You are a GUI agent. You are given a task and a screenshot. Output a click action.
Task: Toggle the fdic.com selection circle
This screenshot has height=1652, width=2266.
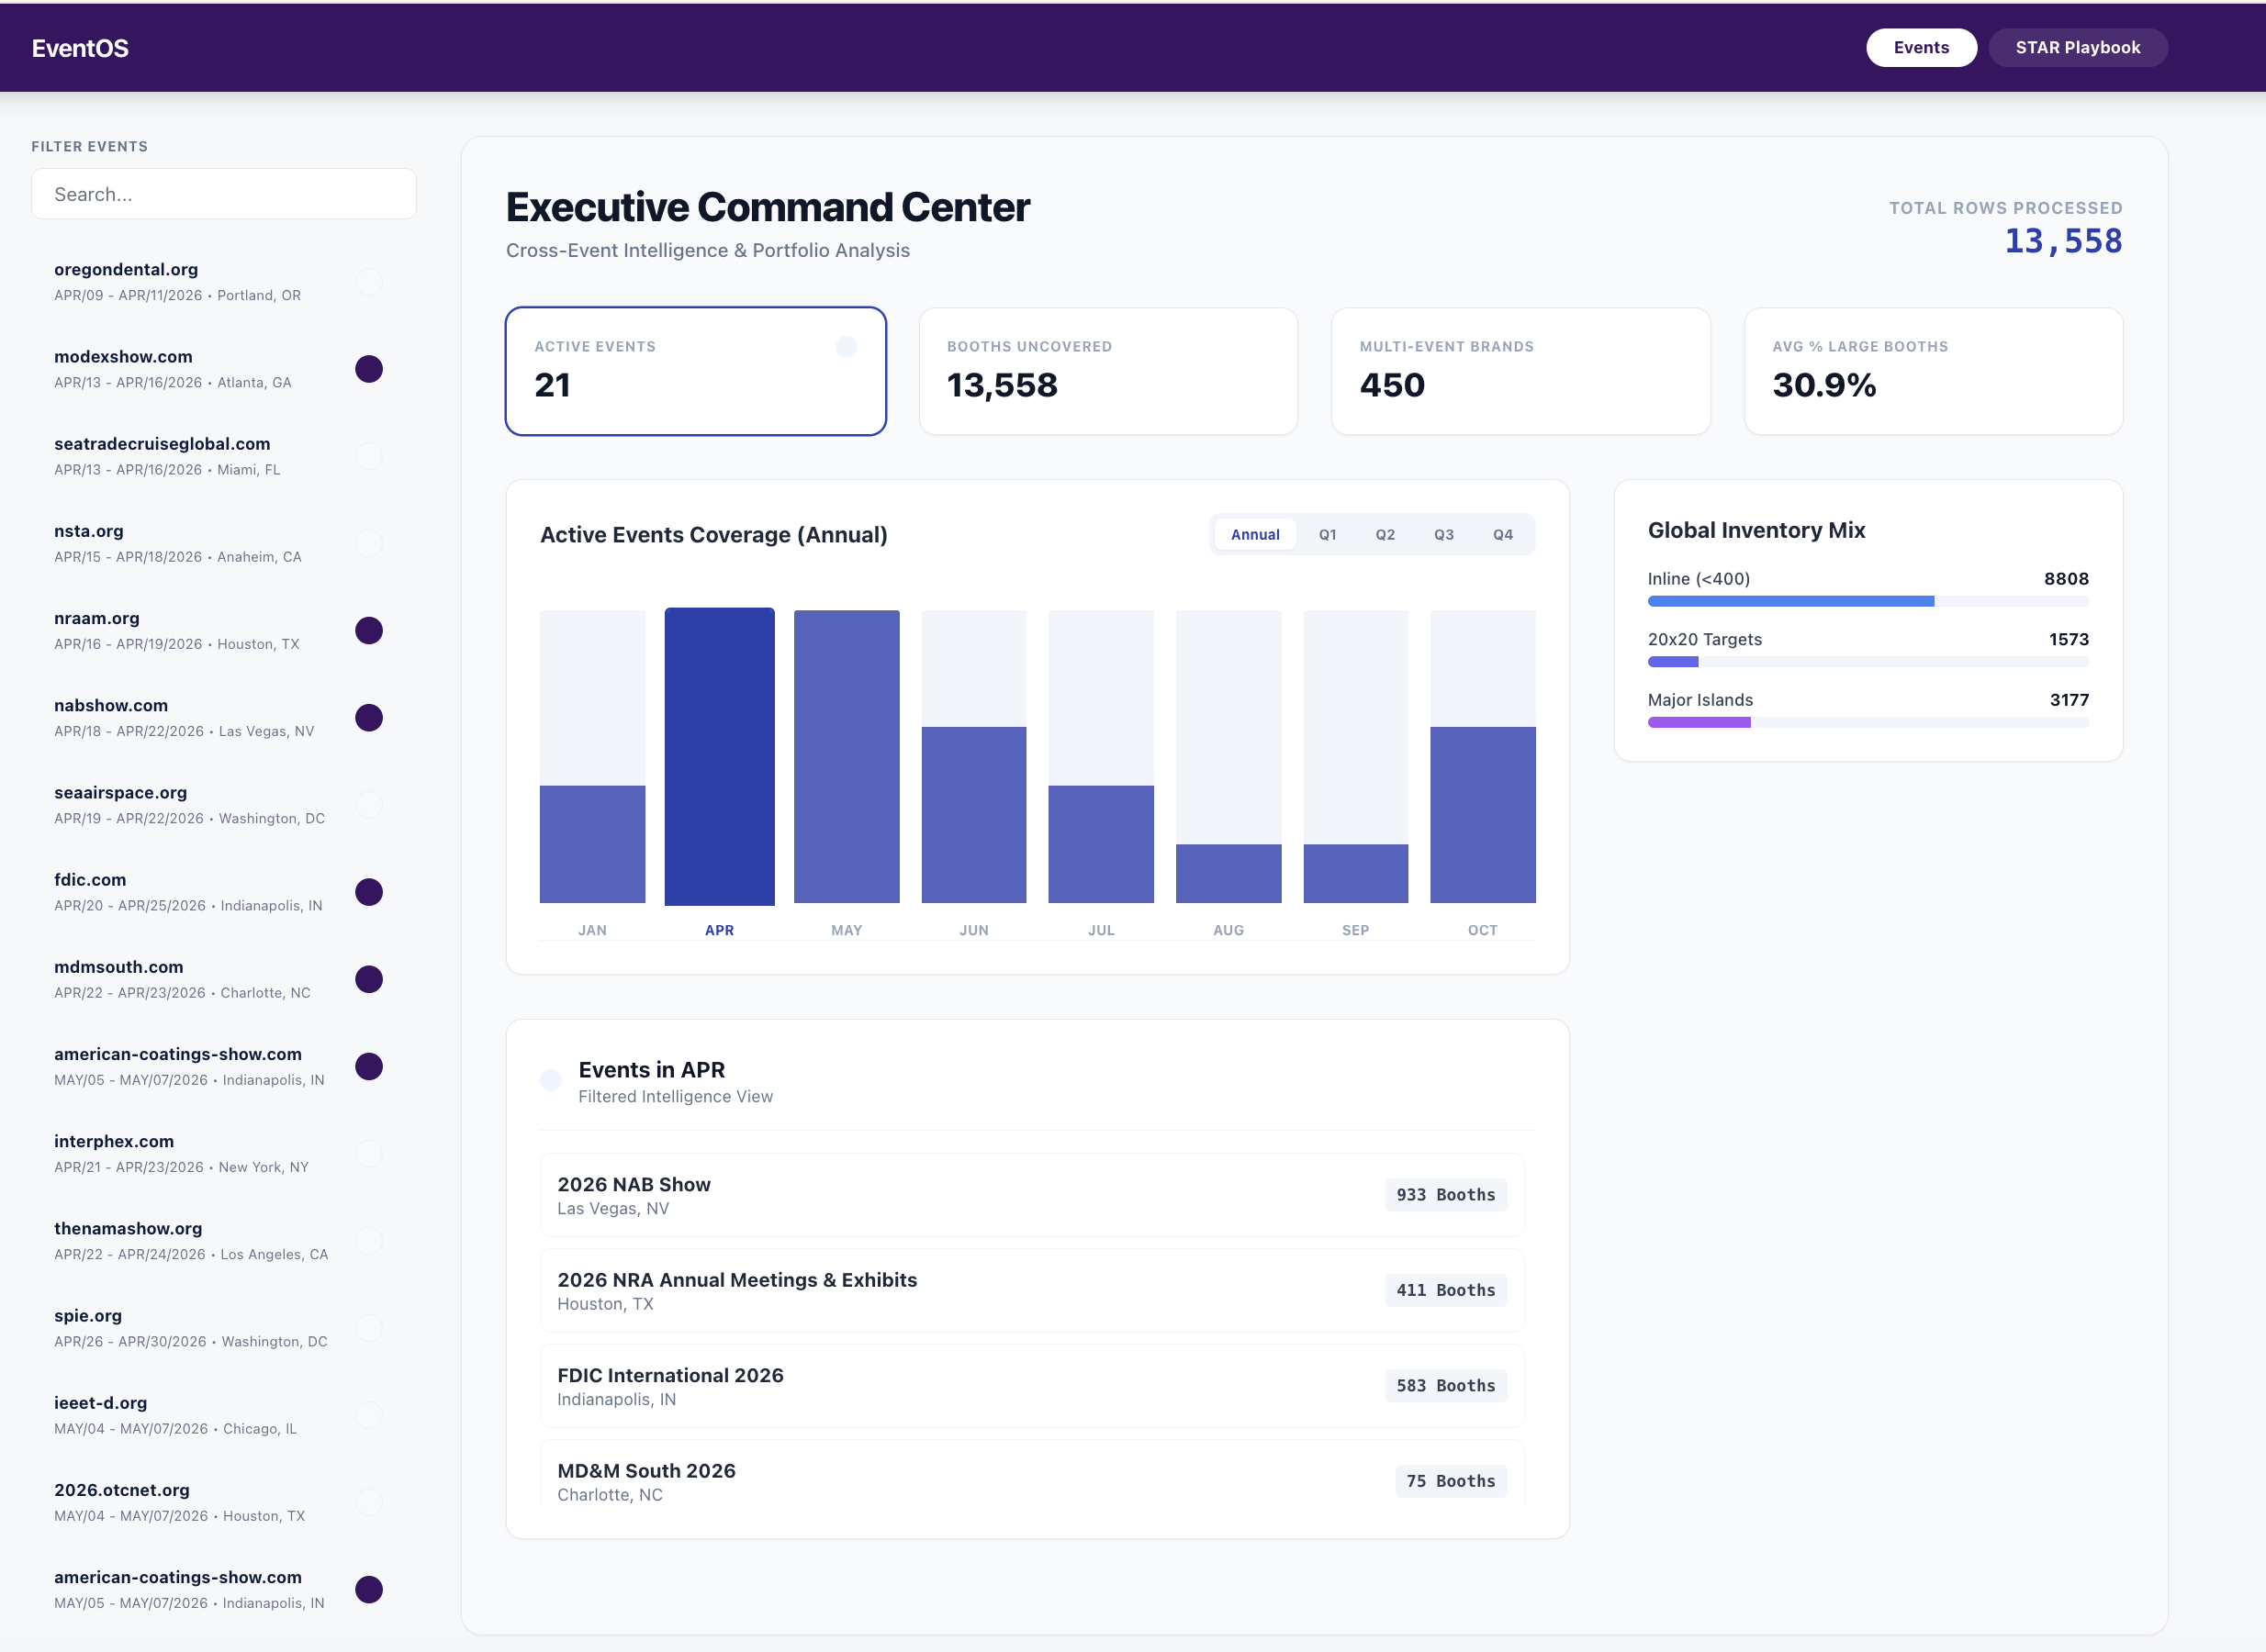click(369, 893)
